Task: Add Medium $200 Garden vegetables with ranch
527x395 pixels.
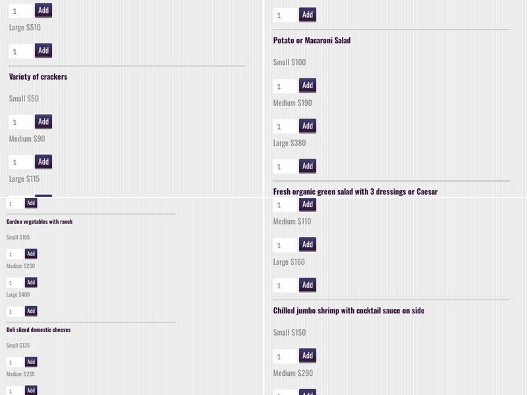Action: click(31, 282)
